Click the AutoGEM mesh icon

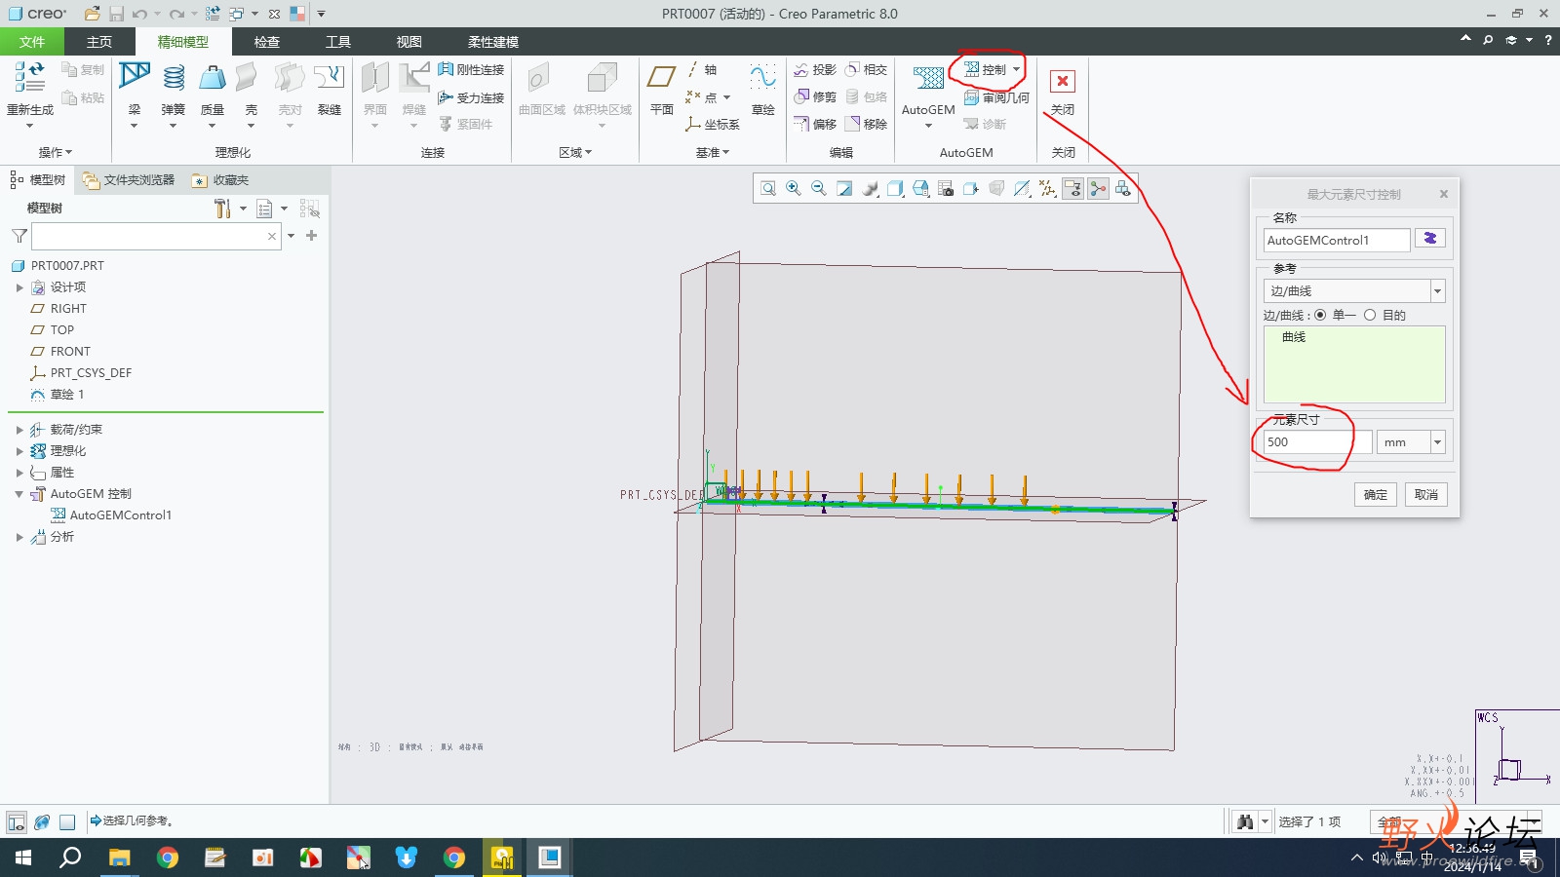928,78
